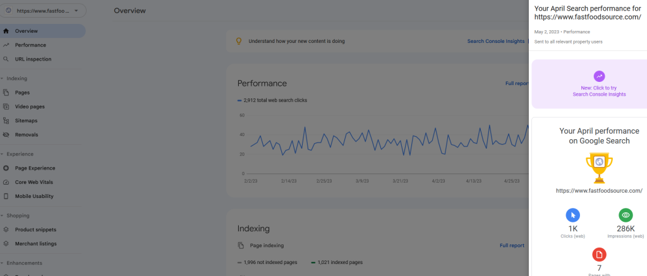
Task: Click the purple Search Console Insights icon
Action: tap(599, 76)
